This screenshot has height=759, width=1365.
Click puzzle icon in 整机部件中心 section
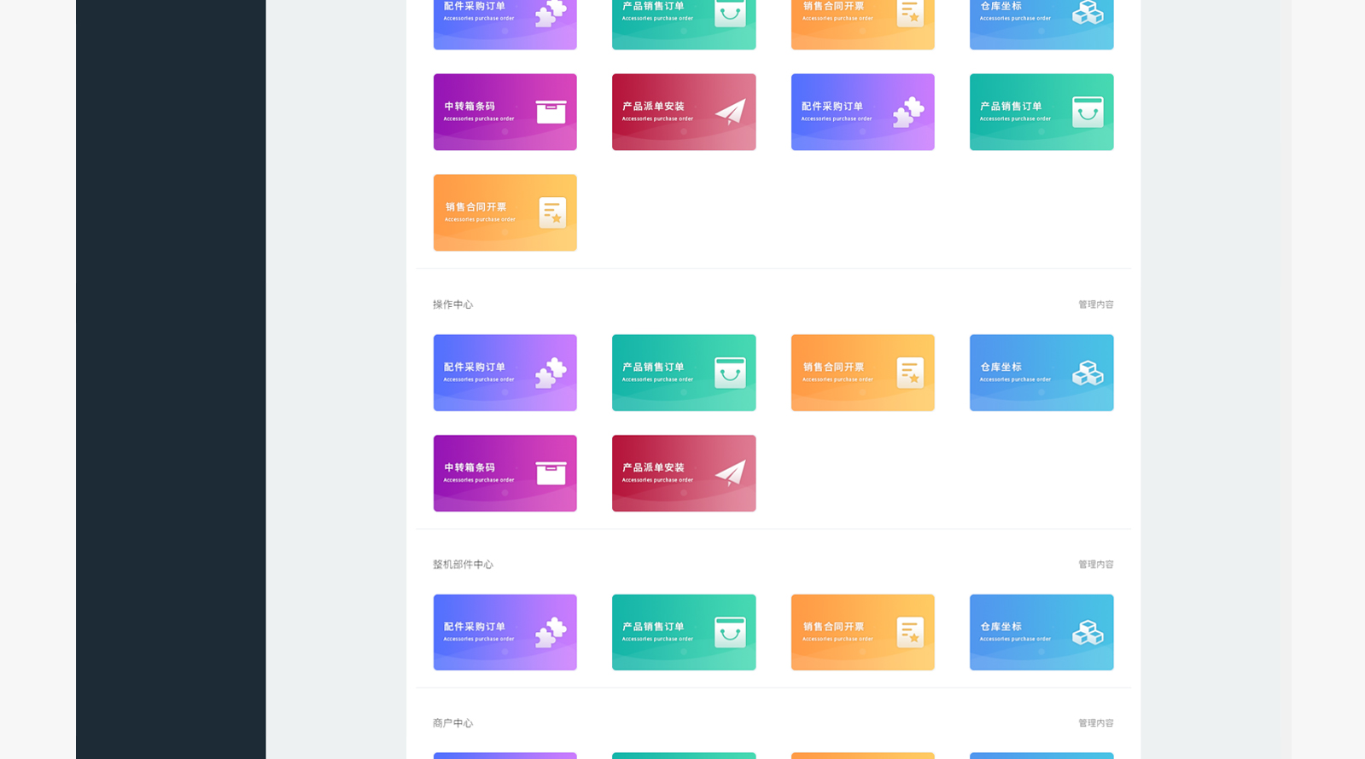pyautogui.click(x=551, y=633)
